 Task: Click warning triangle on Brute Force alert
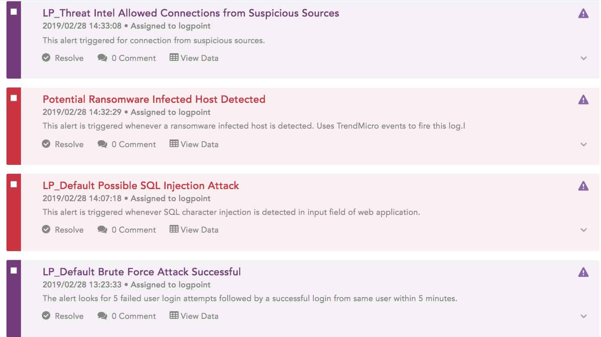pyautogui.click(x=583, y=273)
